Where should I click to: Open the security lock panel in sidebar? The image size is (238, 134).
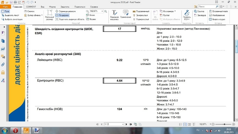3,72
